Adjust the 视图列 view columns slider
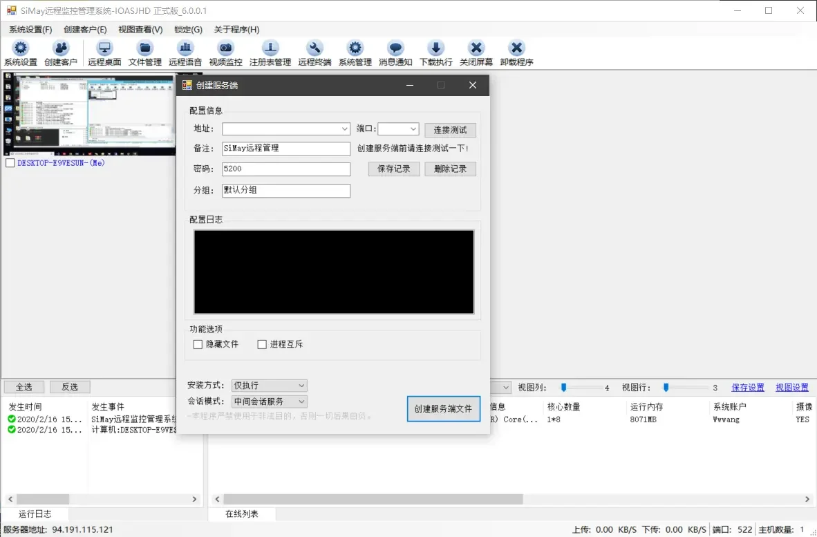Screen dimensions: 817x537 click(x=563, y=388)
